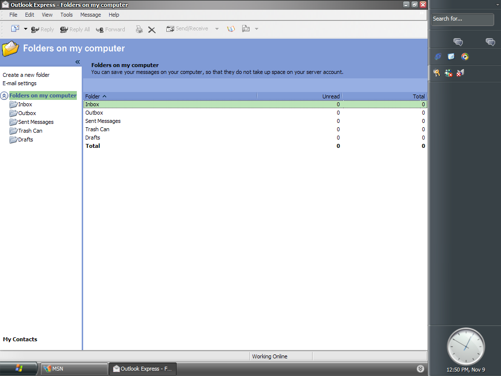Screen dimensions: 501x376
Task: Click the new message toolbar icon
Action: tap(15, 29)
